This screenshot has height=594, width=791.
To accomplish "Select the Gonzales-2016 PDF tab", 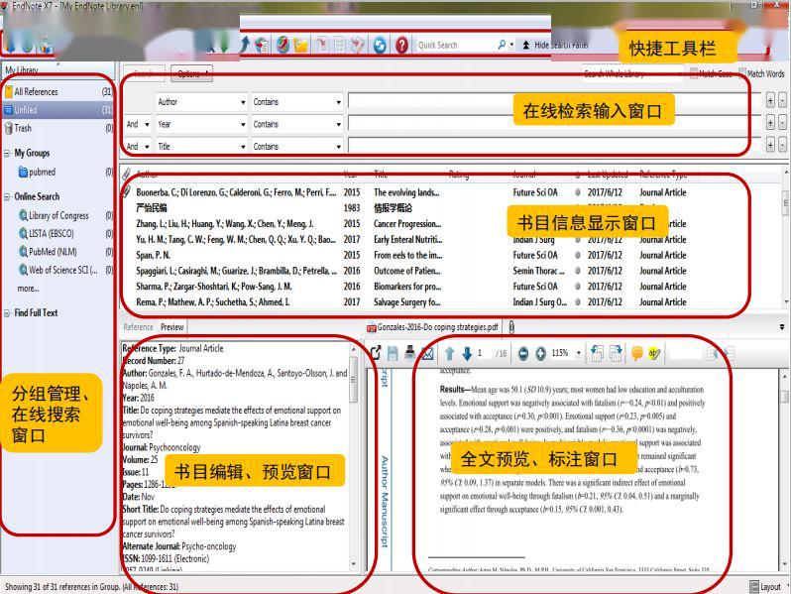I will click(x=436, y=327).
